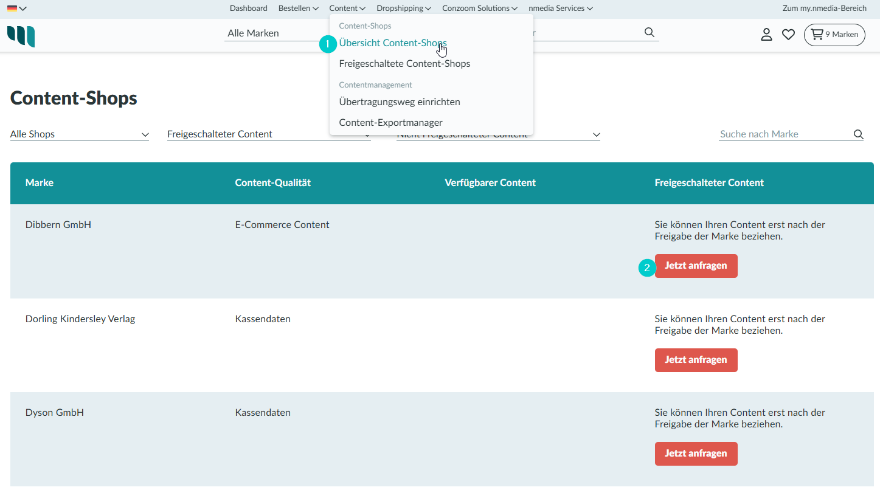Open the Alle Marken brand selector
The image size is (880, 490).
[277, 33]
